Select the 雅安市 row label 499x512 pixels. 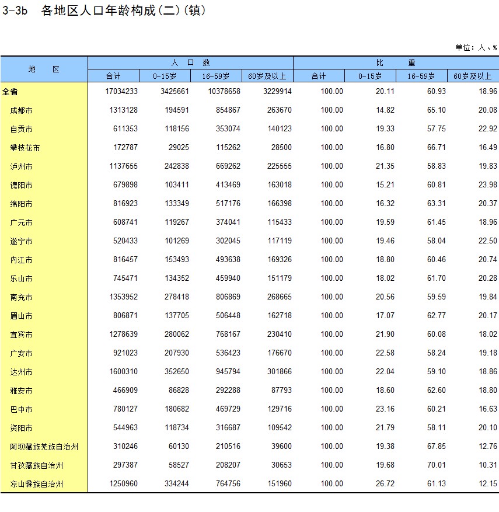pyautogui.click(x=21, y=391)
